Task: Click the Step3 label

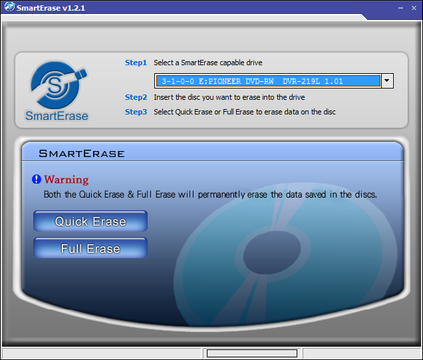Action: click(x=136, y=112)
